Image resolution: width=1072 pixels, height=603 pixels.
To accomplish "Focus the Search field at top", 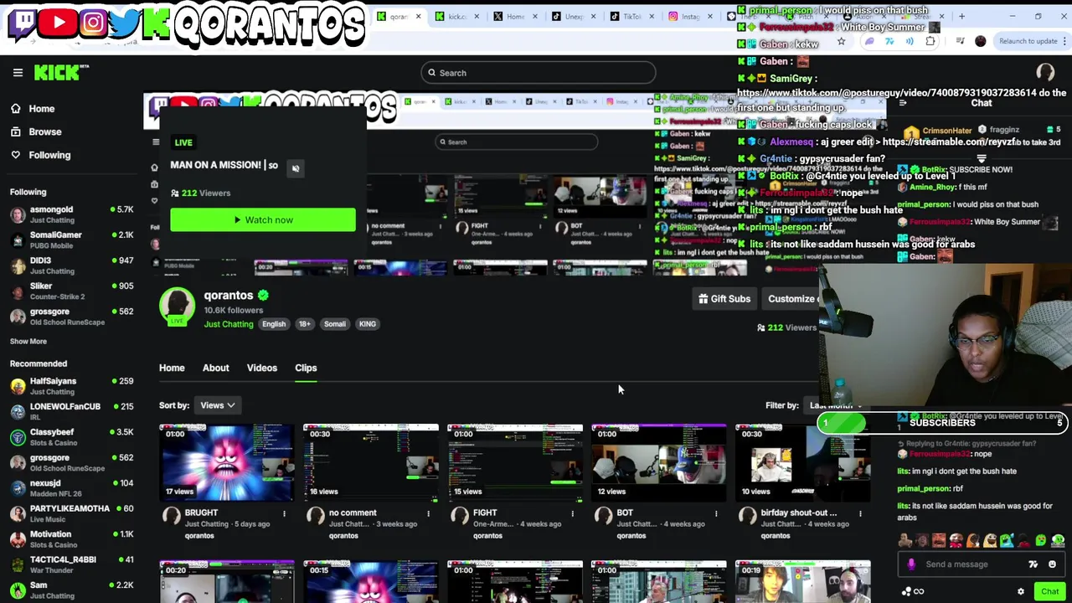I will 538,73.
